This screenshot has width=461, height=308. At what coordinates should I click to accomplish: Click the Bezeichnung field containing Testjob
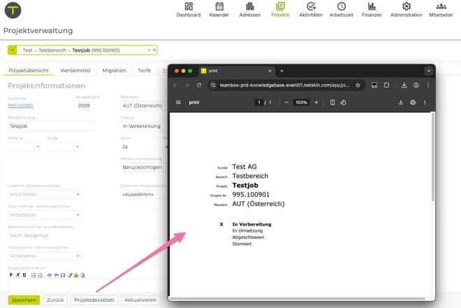point(51,126)
